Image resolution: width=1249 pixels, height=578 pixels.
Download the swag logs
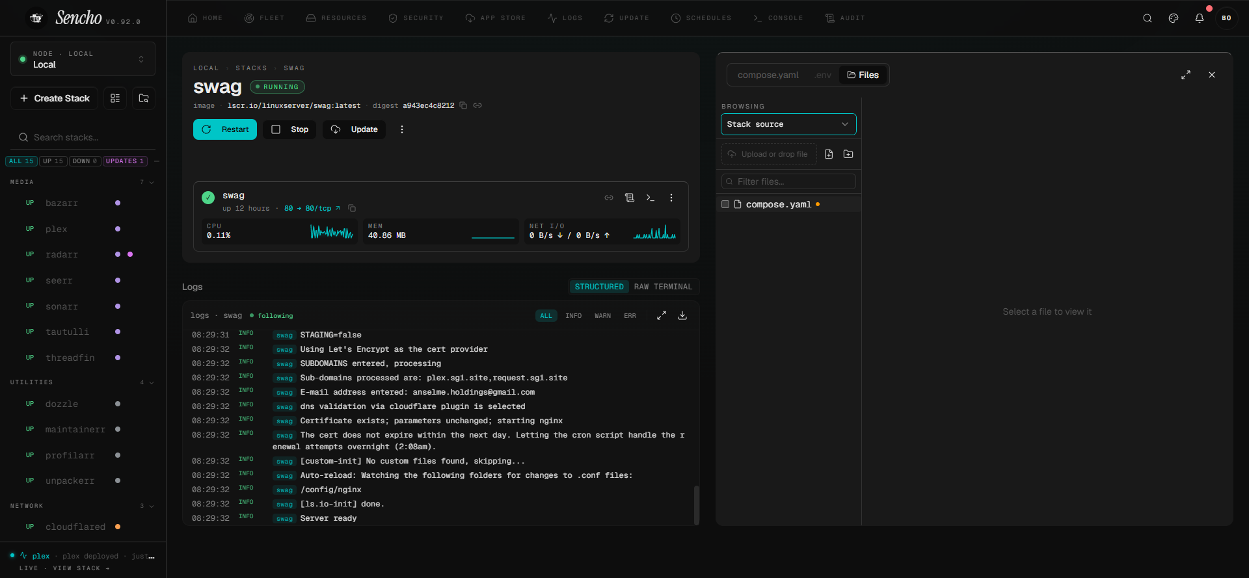682,315
